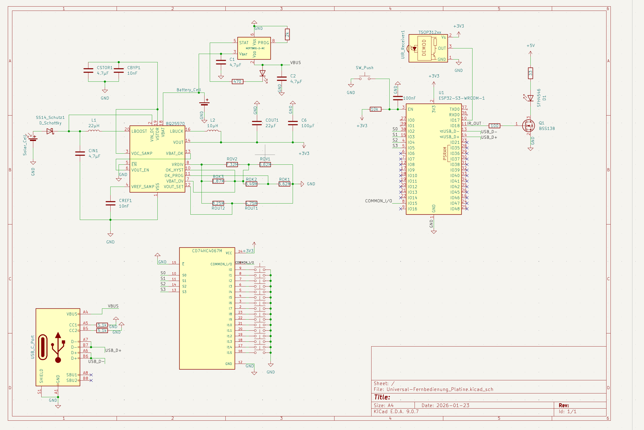Click the COUT1 22µF capacitor
The image size is (644, 430).
click(x=257, y=123)
